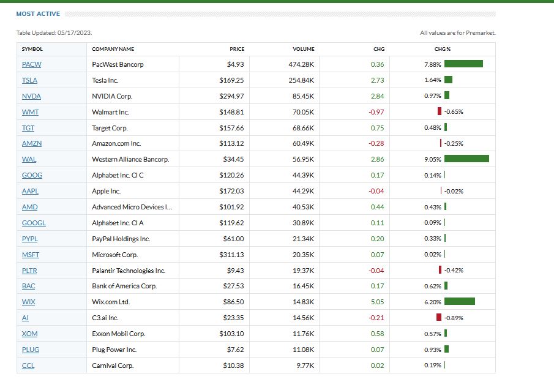The image size is (554, 382).
Task: Click the CHG % column header
Action: coord(442,49)
